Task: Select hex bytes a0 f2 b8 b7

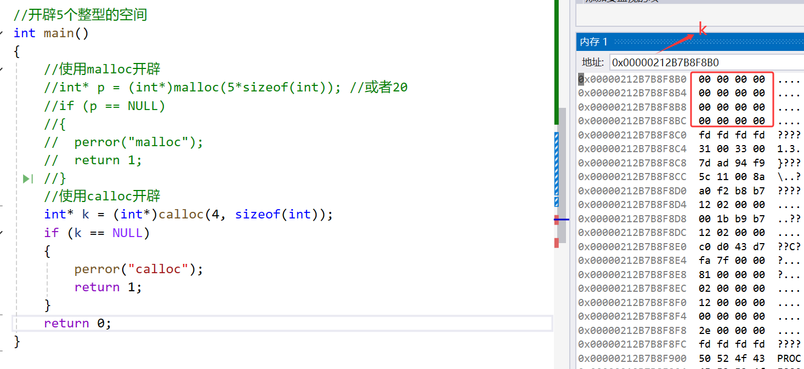Action: point(732,191)
